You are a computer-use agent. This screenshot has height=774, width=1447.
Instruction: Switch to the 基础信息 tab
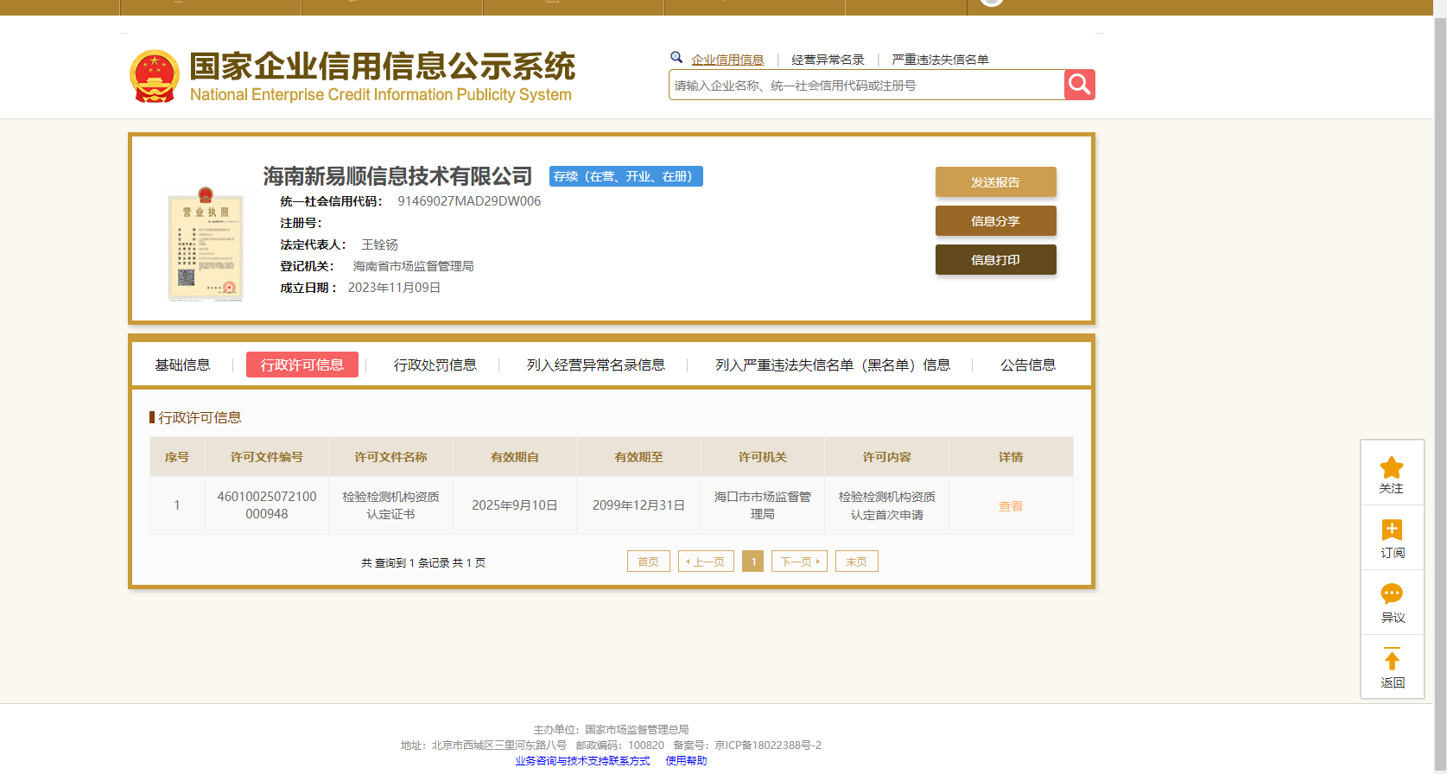[182, 365]
